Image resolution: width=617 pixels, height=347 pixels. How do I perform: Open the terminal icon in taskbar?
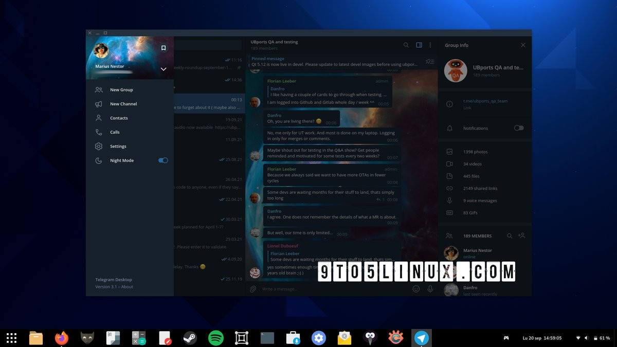(267, 338)
